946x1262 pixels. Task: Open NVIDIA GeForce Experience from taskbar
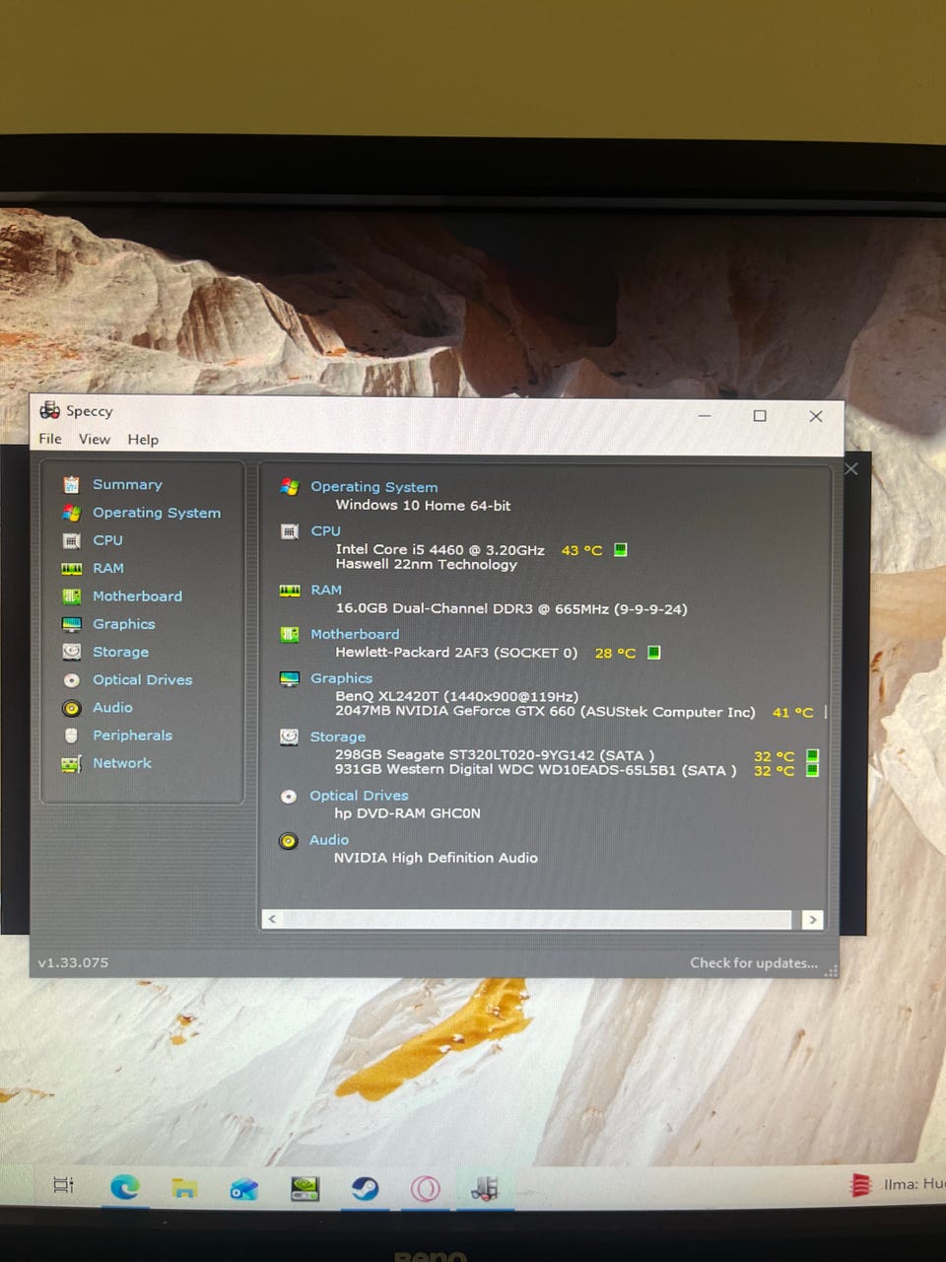point(305,1189)
